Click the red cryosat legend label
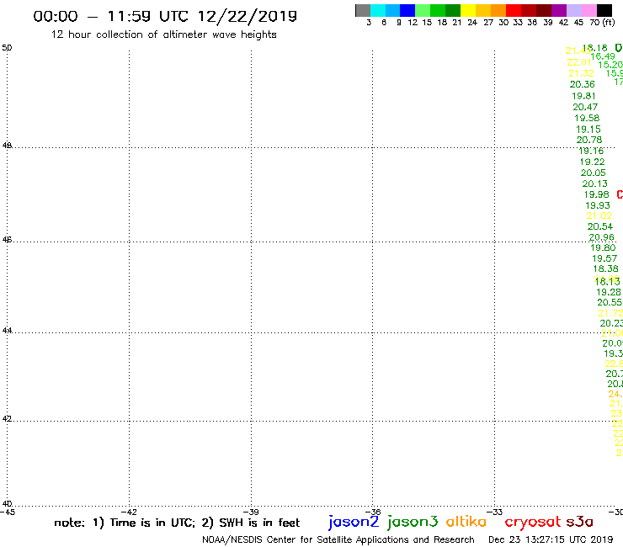The image size is (623, 547). [x=533, y=522]
